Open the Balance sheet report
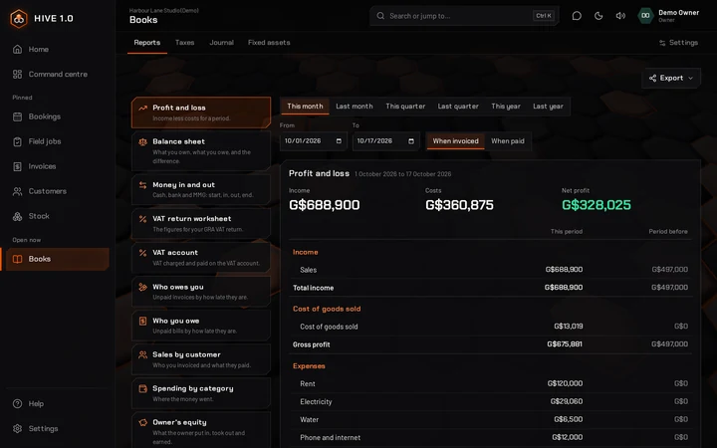Screen dimensions: 717x448 201,151
